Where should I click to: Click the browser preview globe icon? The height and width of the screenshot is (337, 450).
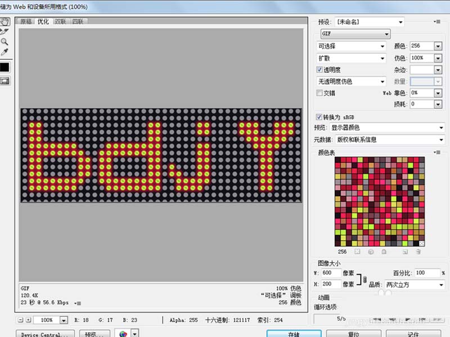point(123,334)
